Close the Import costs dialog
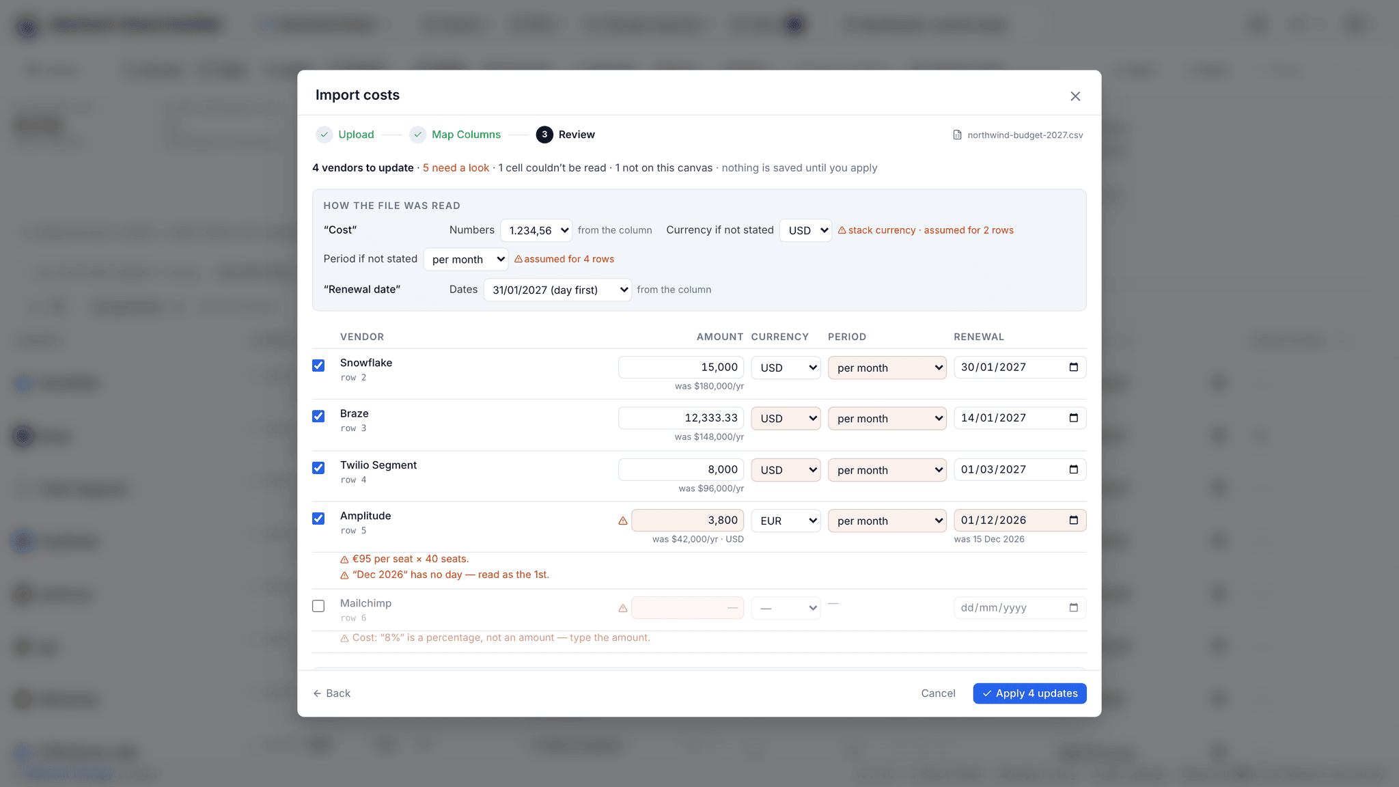The height and width of the screenshot is (787, 1399). point(1075,96)
